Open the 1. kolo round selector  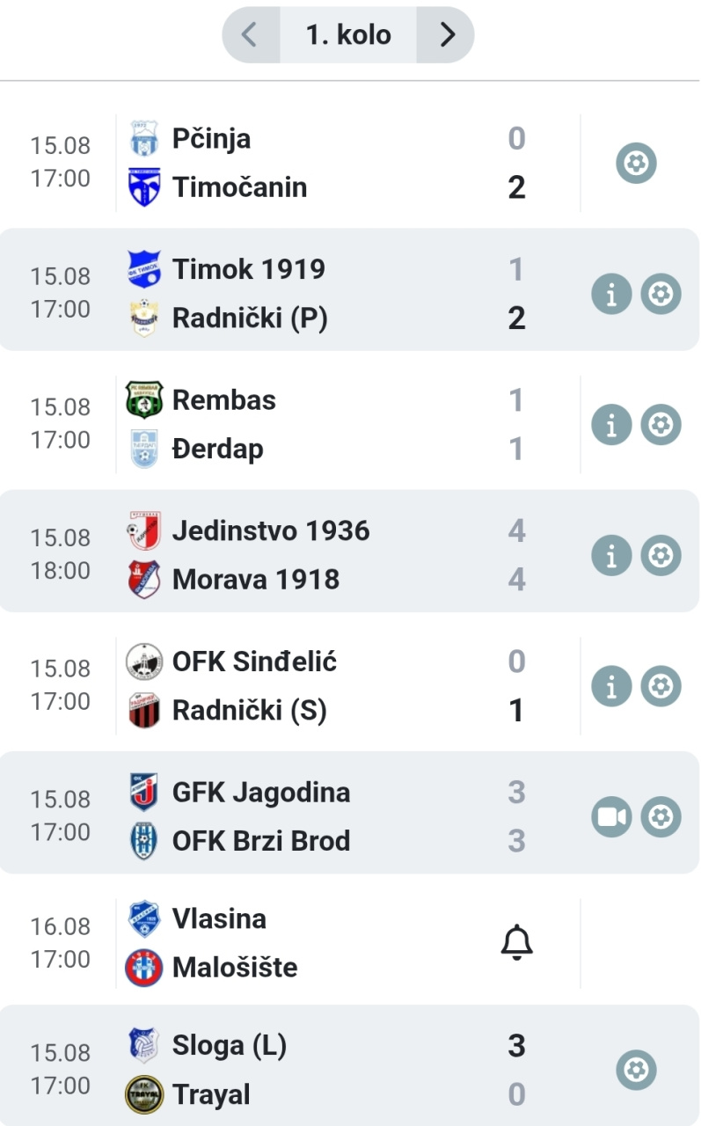(348, 35)
